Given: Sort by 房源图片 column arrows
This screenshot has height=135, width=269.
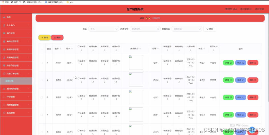Looking at the screenshot, I should [140, 49].
